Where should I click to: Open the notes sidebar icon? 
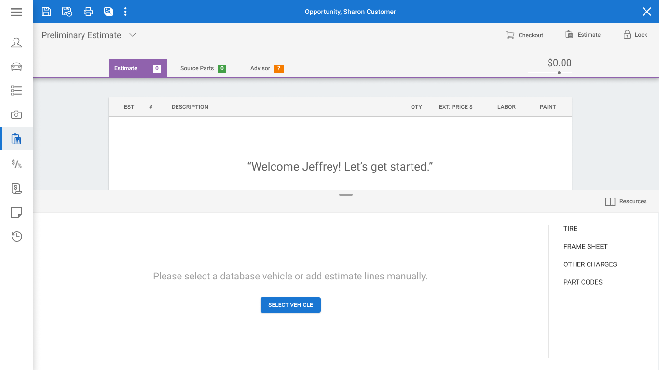16,212
